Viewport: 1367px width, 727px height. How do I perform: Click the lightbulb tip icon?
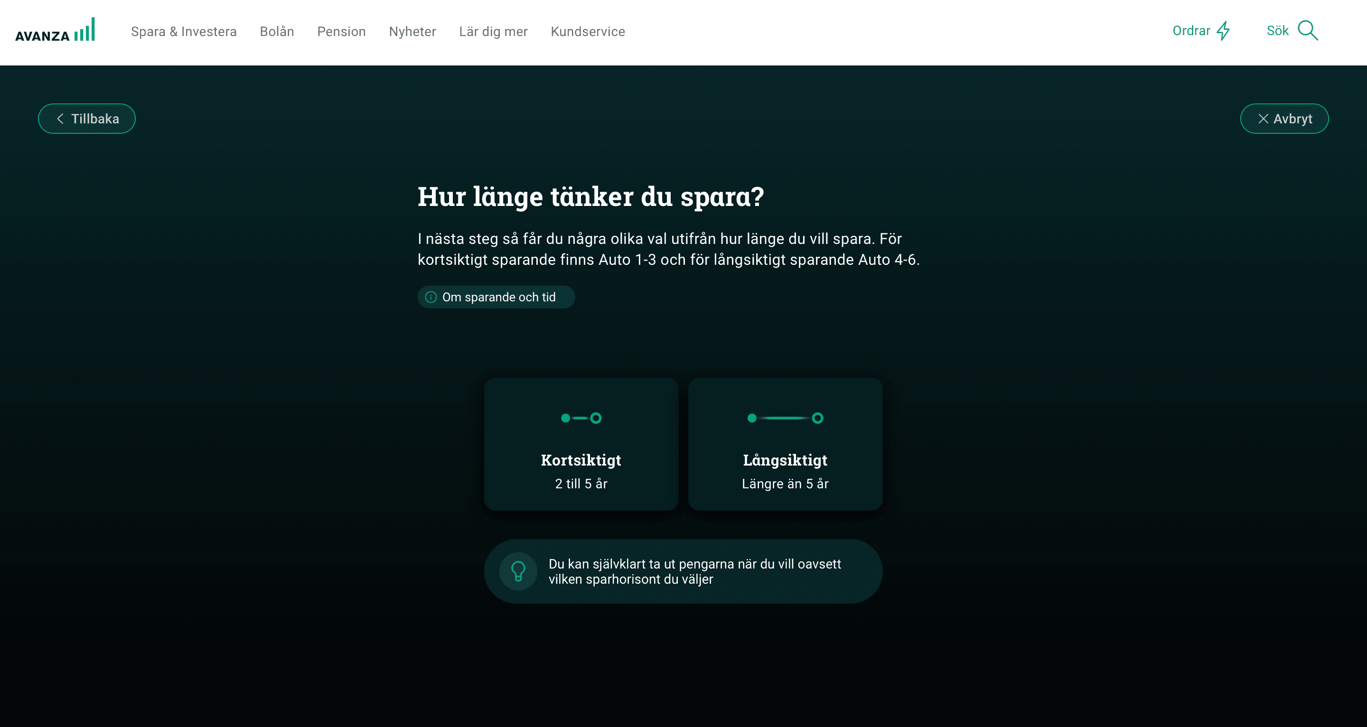click(518, 571)
